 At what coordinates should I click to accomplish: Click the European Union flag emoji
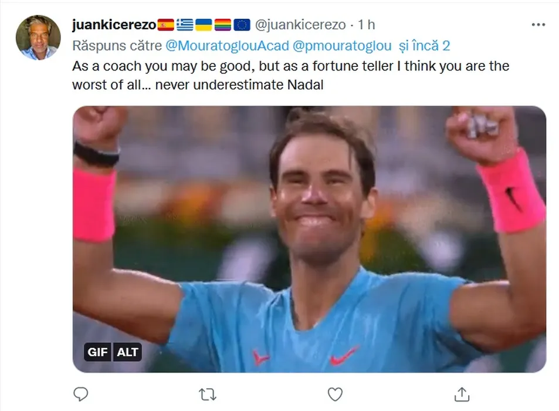pos(242,25)
